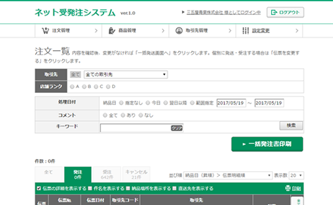Open the 全ての取引先 dropdown
This screenshot has width=333, height=205.
pyautogui.click(x=126, y=74)
